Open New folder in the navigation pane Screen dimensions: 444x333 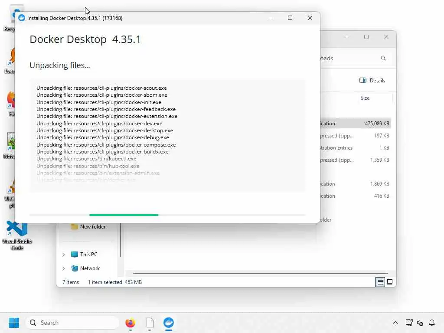click(88, 226)
